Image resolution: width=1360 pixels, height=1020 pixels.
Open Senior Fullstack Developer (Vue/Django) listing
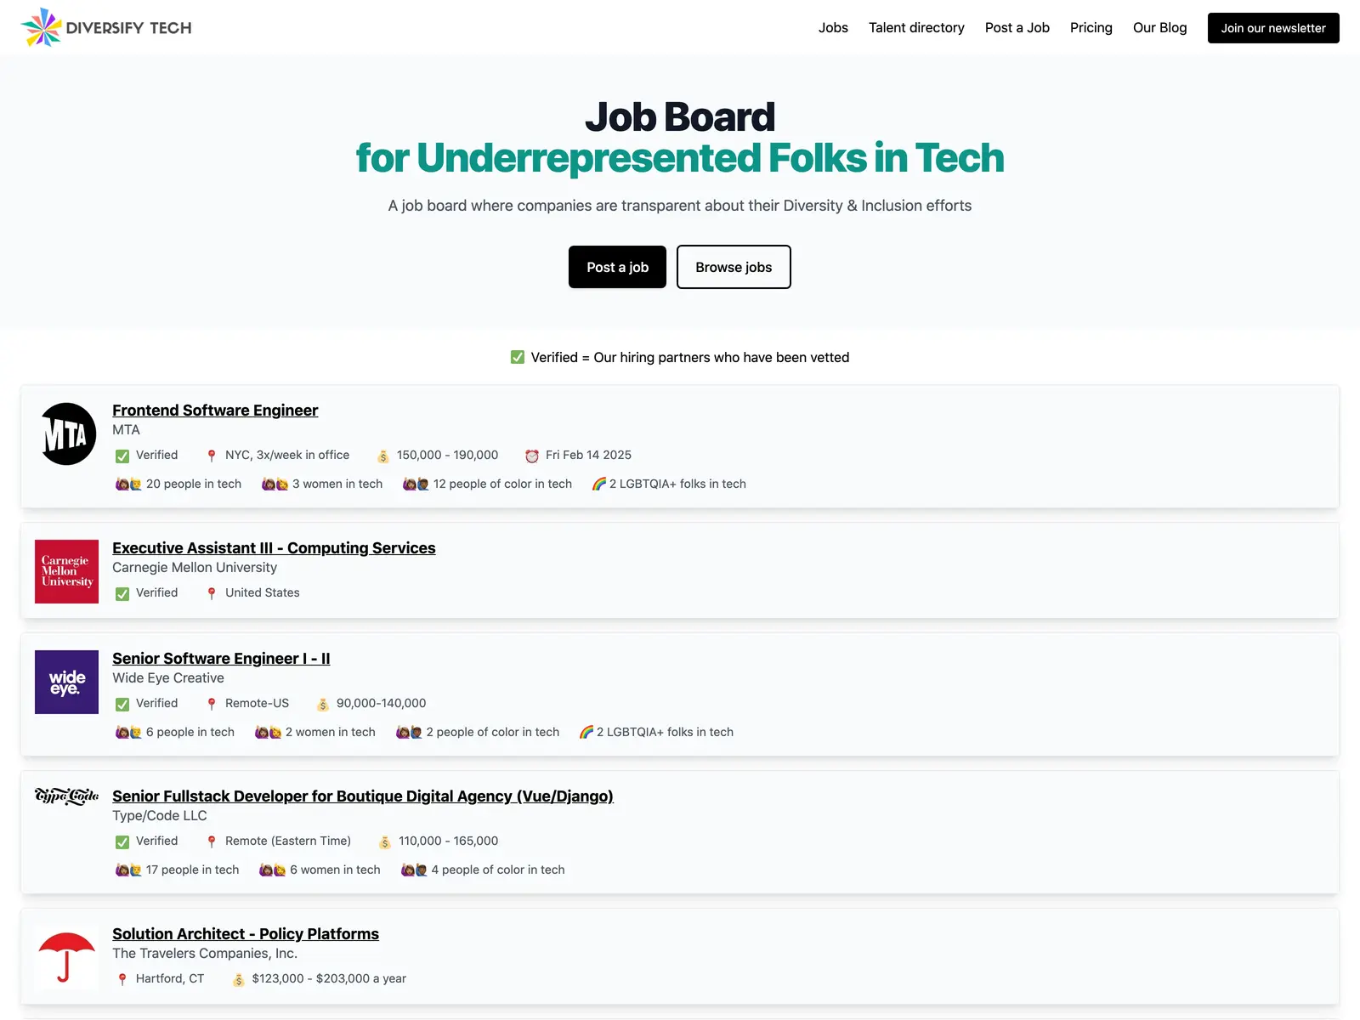363,796
